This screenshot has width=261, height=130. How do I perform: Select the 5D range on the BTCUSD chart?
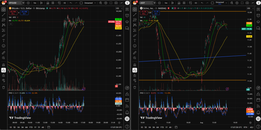click(14, 127)
